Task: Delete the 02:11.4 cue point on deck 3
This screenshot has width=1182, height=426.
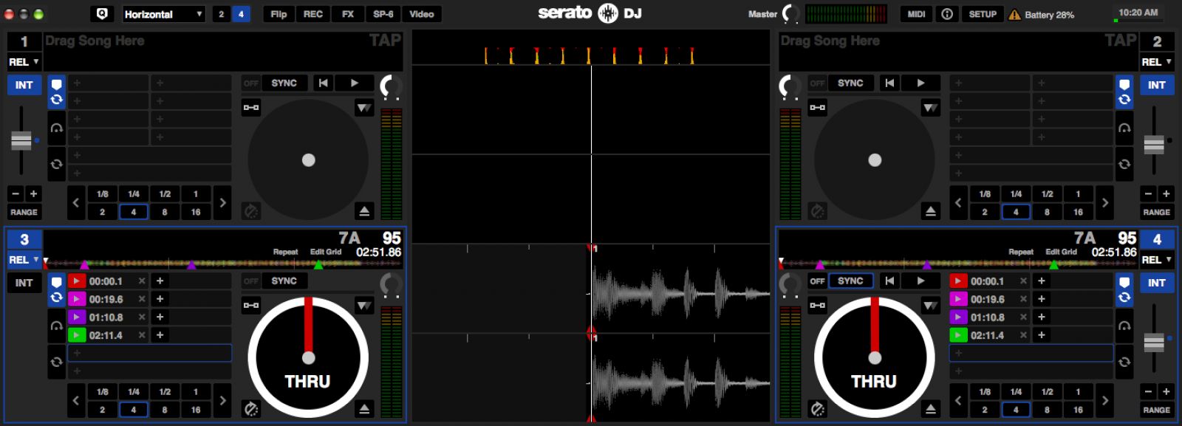Action: pyautogui.click(x=142, y=335)
